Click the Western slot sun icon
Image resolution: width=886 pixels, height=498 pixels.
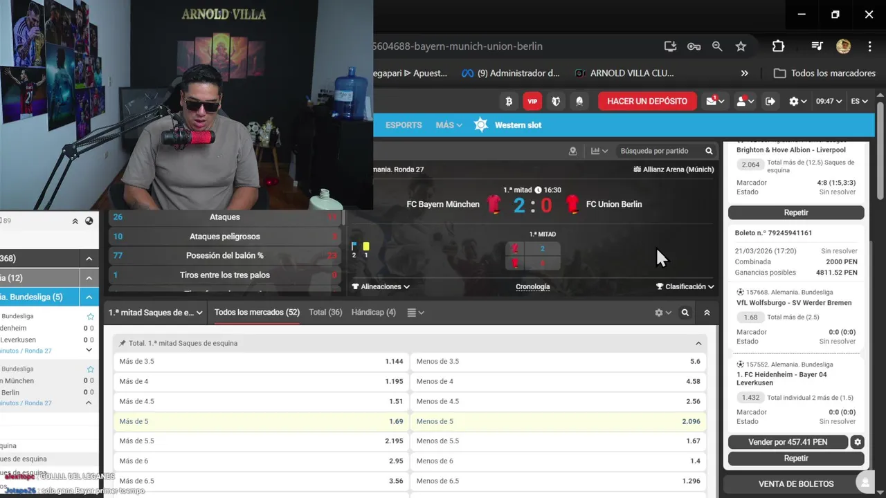[x=481, y=125]
